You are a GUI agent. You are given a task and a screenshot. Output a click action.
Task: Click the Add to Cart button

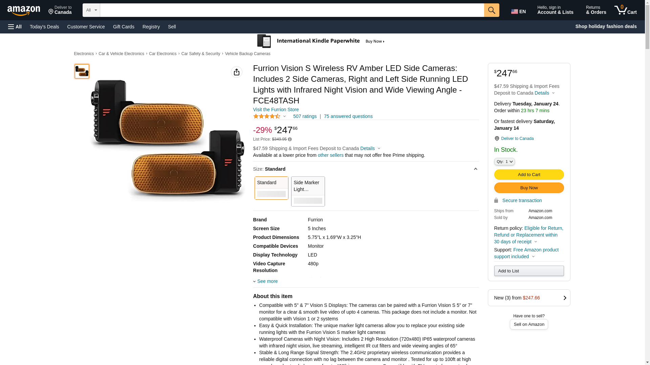pyautogui.click(x=529, y=175)
